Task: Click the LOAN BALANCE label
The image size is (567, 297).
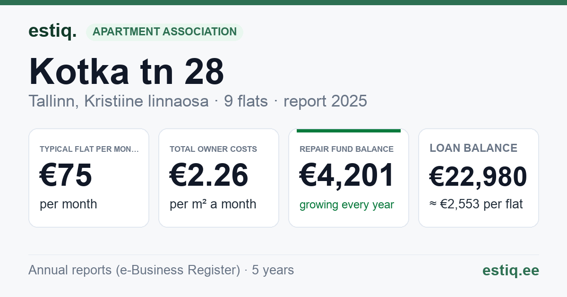Action: [x=473, y=148]
